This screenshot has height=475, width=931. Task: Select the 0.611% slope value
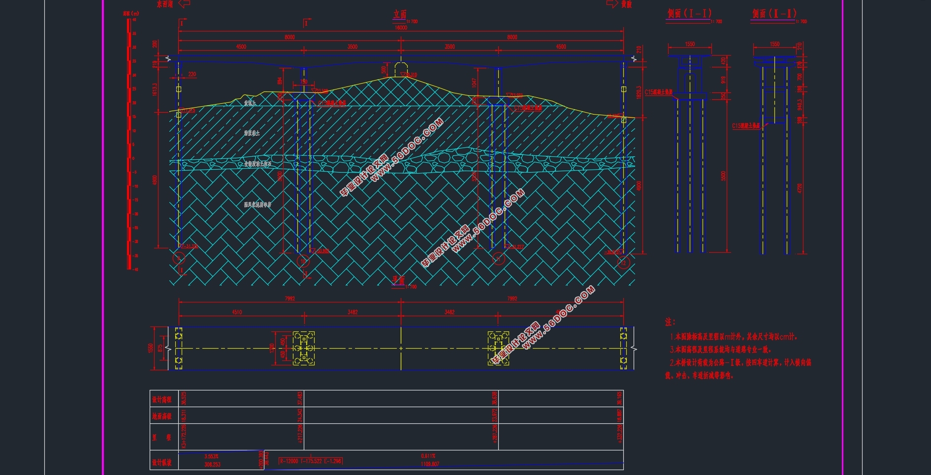click(428, 456)
